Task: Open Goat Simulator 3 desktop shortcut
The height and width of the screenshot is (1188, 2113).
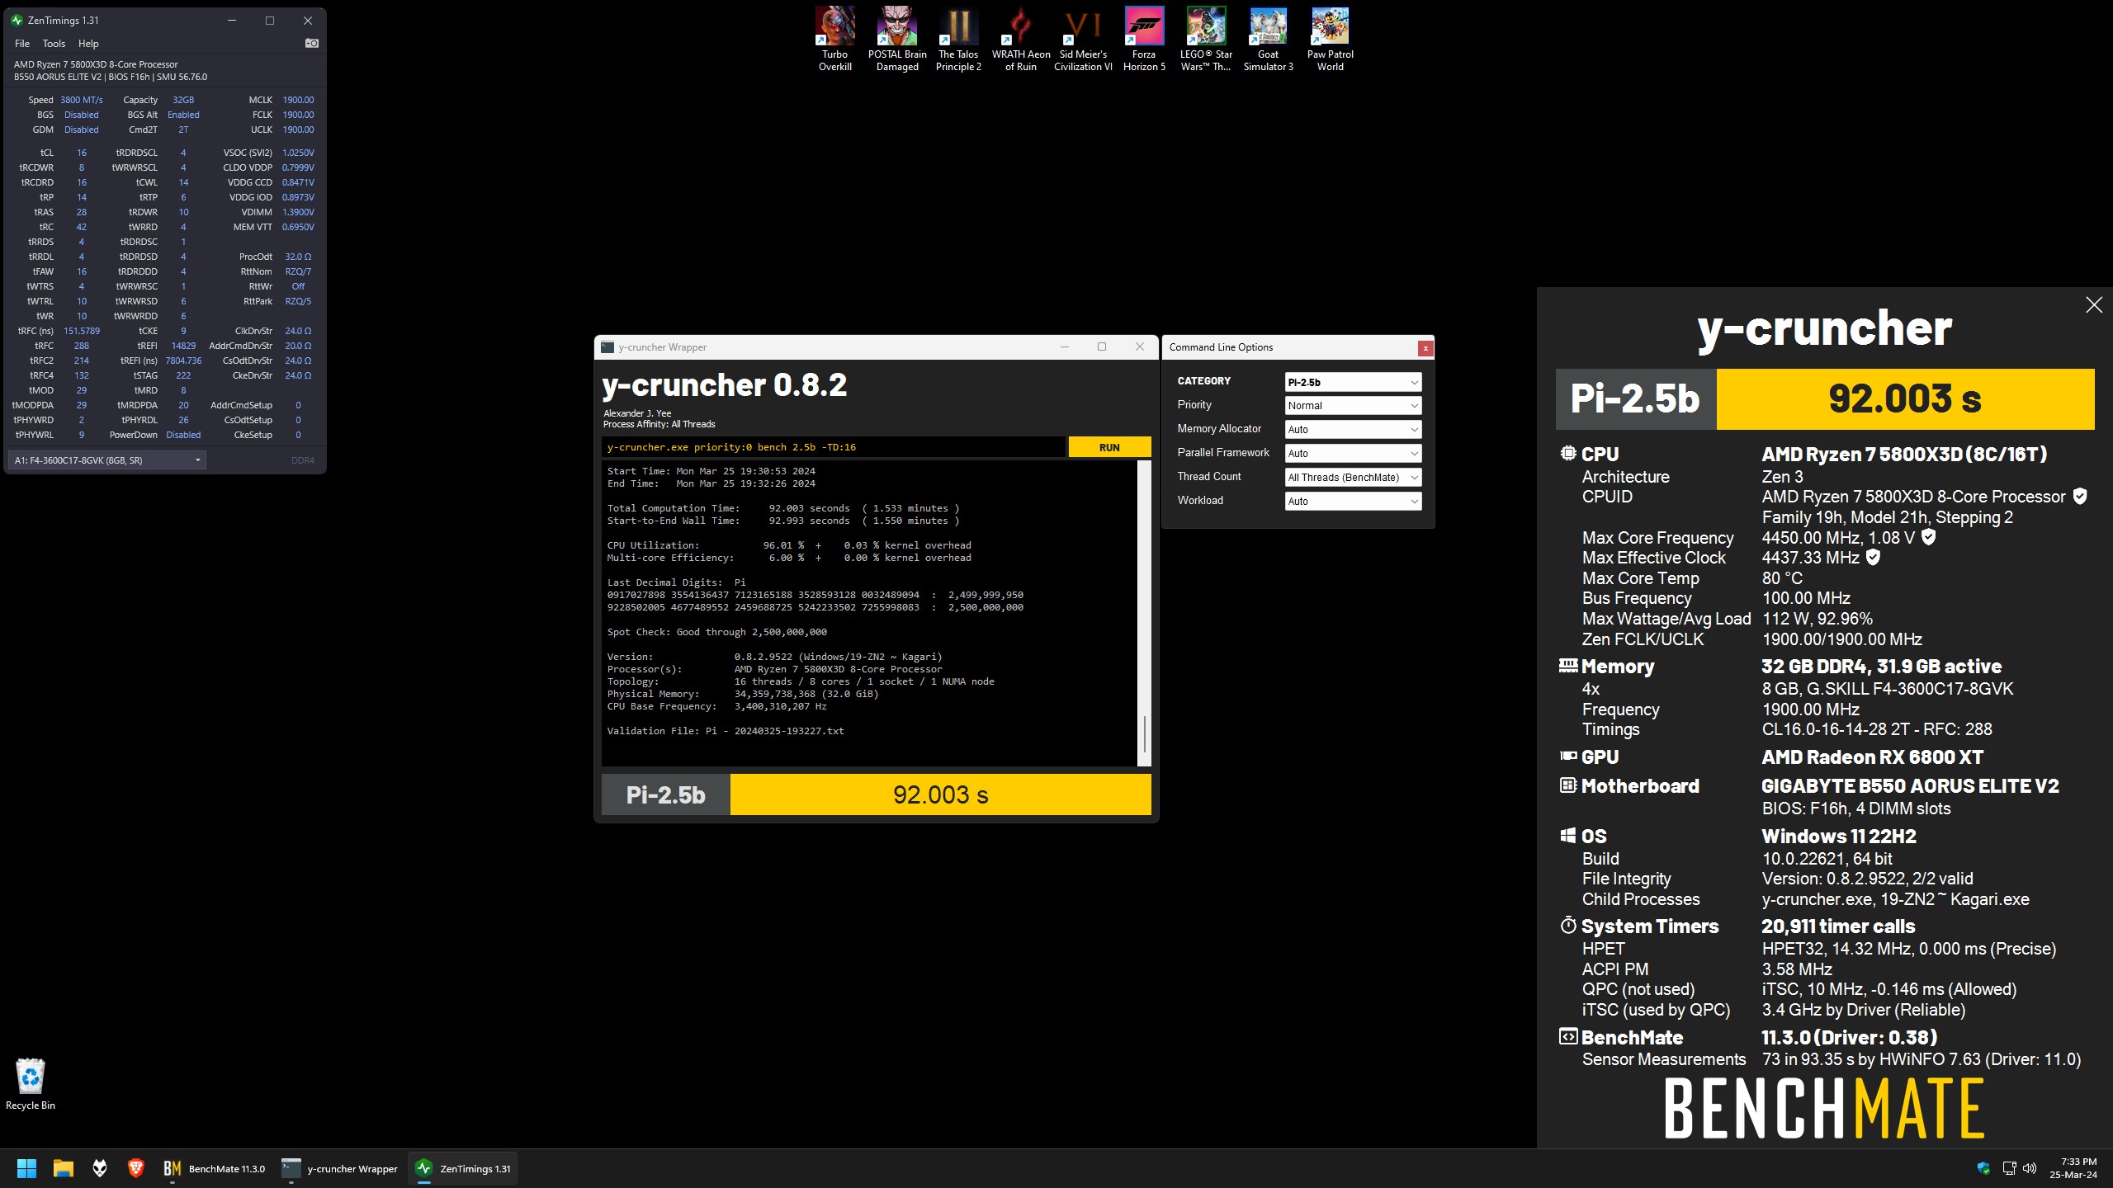Action: [1268, 39]
